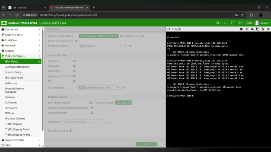
Task: Open browser extensions puzzle icon
Action: tap(251, 15)
